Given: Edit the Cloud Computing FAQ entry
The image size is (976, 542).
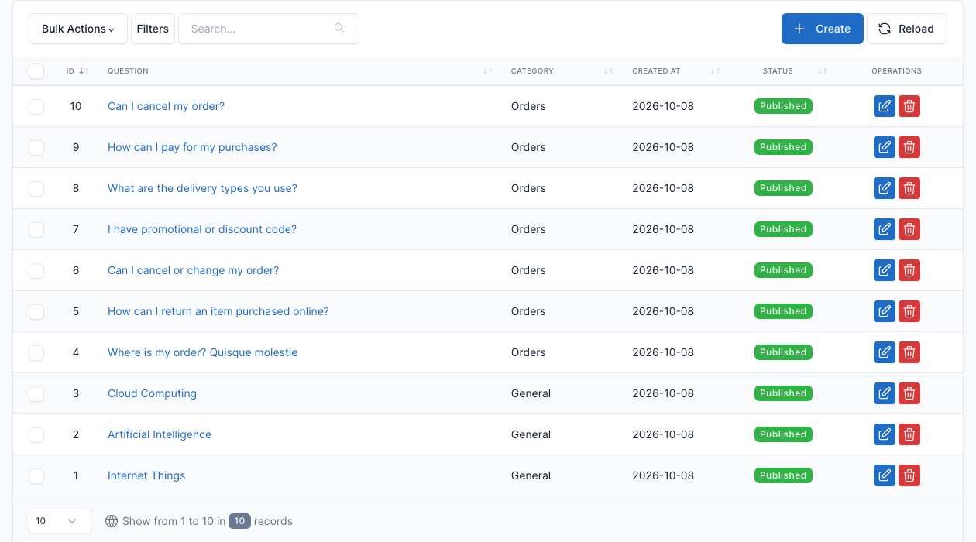Looking at the screenshot, I should click(x=885, y=393).
